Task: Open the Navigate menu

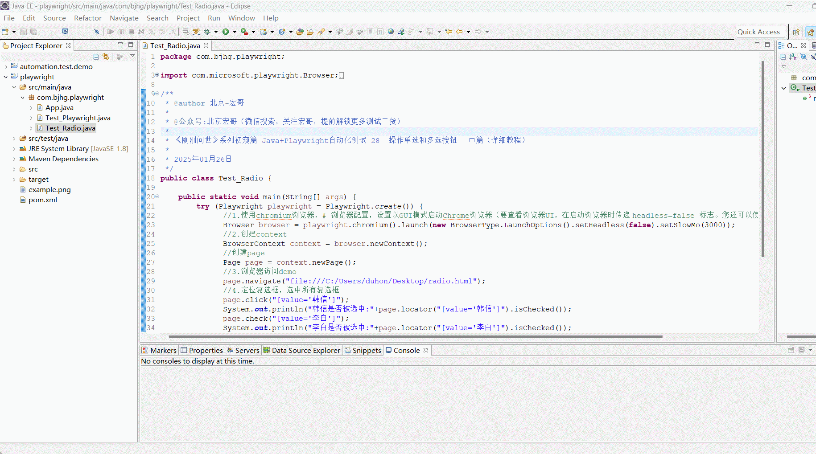Action: point(124,18)
